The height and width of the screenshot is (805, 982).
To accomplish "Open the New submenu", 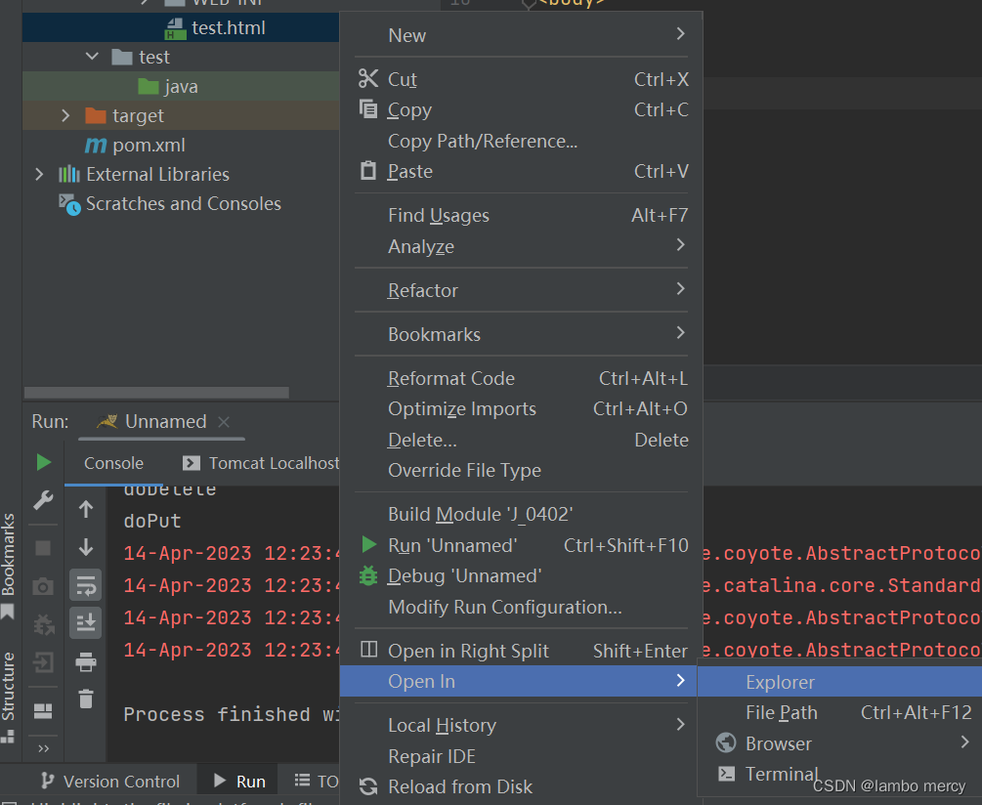I will pos(521,35).
